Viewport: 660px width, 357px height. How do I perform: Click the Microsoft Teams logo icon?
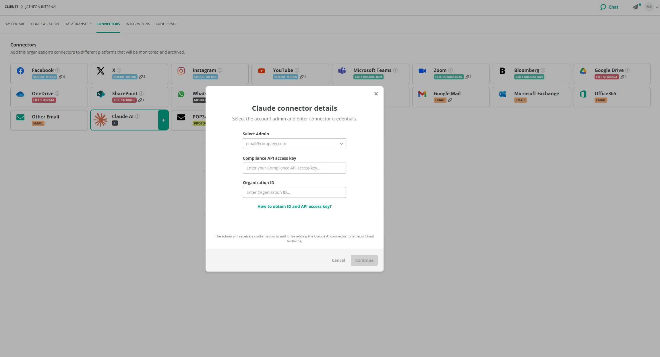[342, 71]
